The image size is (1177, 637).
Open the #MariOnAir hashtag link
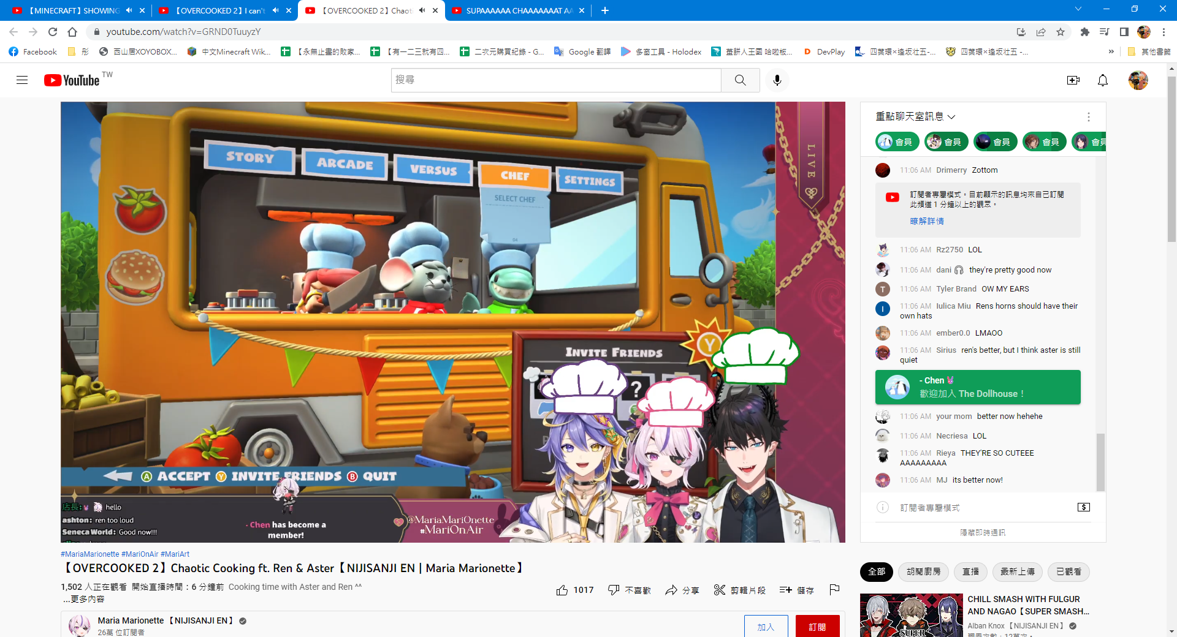click(x=140, y=554)
